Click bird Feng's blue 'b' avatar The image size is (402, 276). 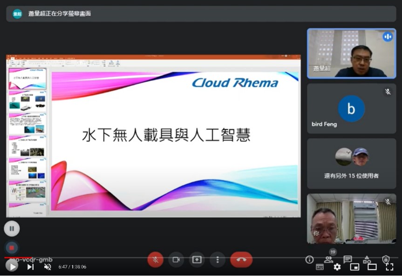pyautogui.click(x=351, y=108)
